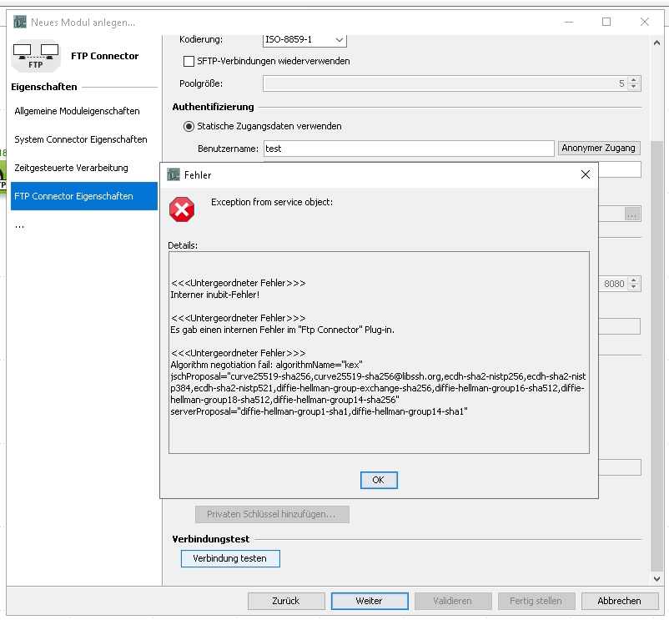Enable SFTP-Verbindungen wiederverwenden checkbox
669x620 pixels.
189,61
